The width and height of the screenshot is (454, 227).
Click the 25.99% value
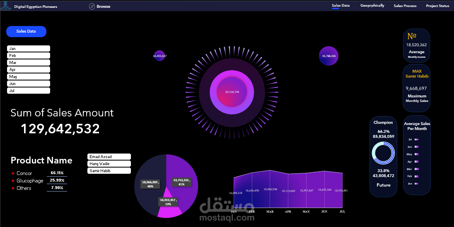click(57, 180)
